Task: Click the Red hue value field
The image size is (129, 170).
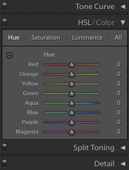Action: tap(119, 64)
